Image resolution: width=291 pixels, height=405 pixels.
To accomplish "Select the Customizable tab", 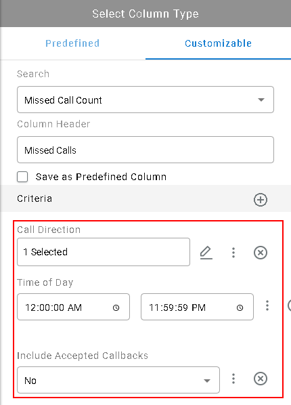I will 218,43.
